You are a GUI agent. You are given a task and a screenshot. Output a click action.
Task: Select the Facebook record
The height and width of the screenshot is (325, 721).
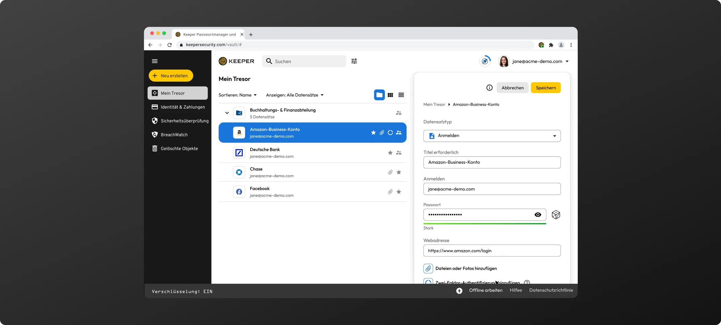pyautogui.click(x=312, y=192)
